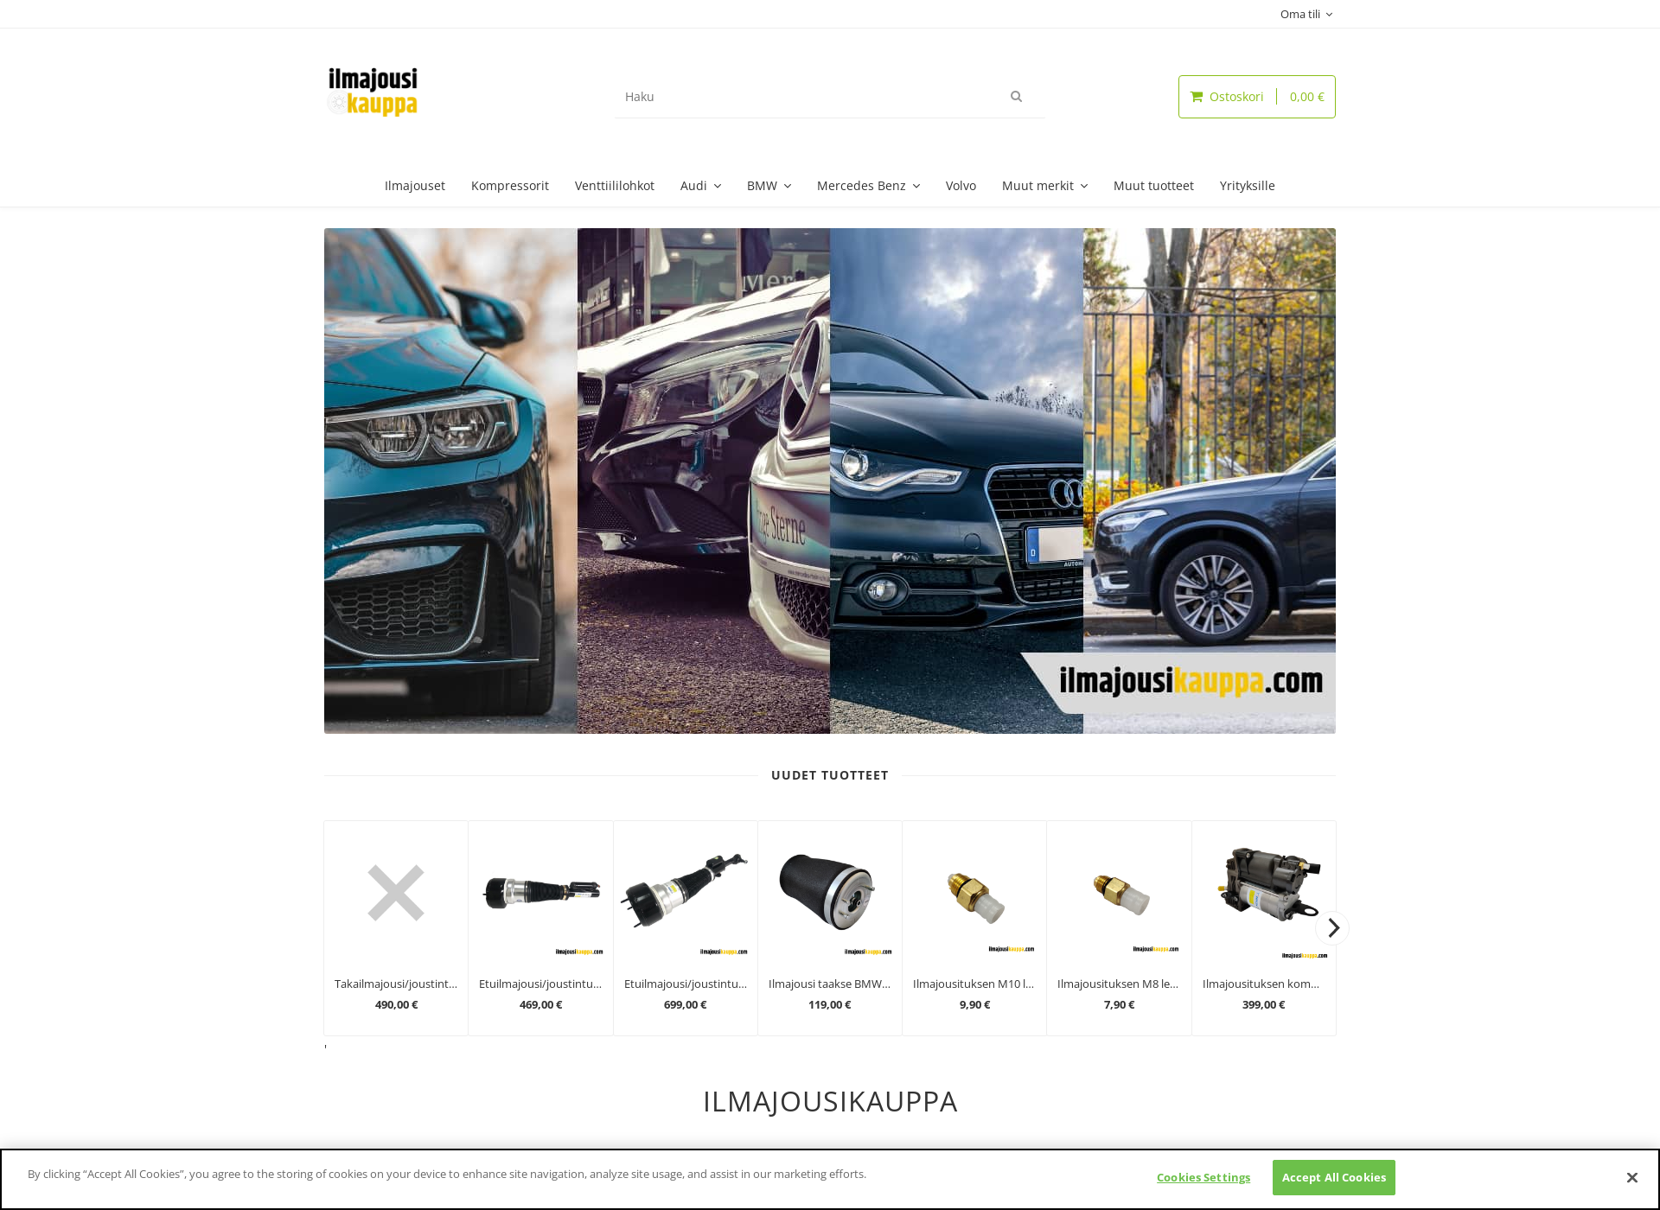Image resolution: width=1660 pixels, height=1210 pixels.
Task: Click the next arrow on product carousel
Action: tap(1331, 927)
